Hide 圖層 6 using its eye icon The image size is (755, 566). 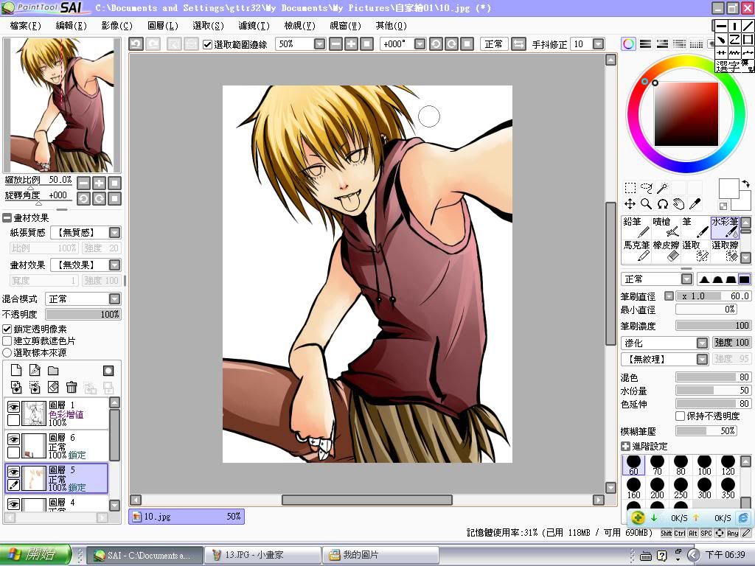coord(13,439)
